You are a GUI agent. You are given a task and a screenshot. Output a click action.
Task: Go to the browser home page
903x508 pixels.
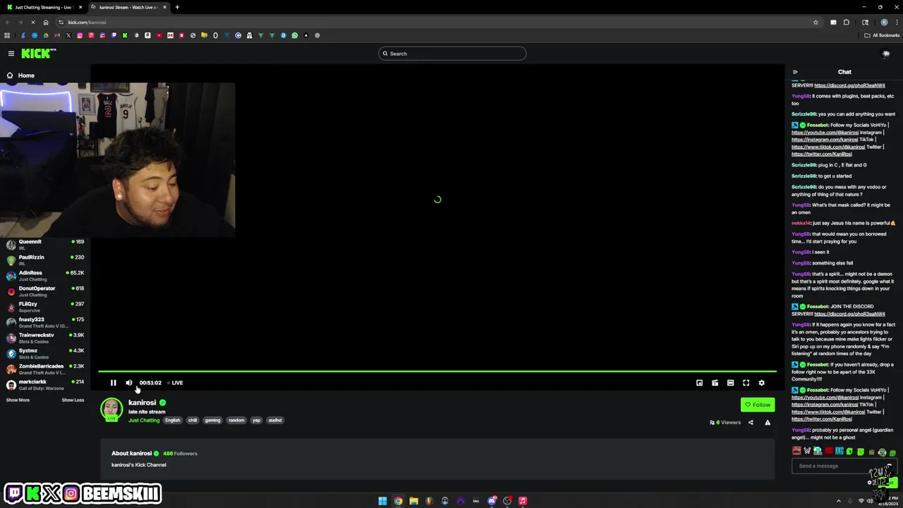(46, 23)
